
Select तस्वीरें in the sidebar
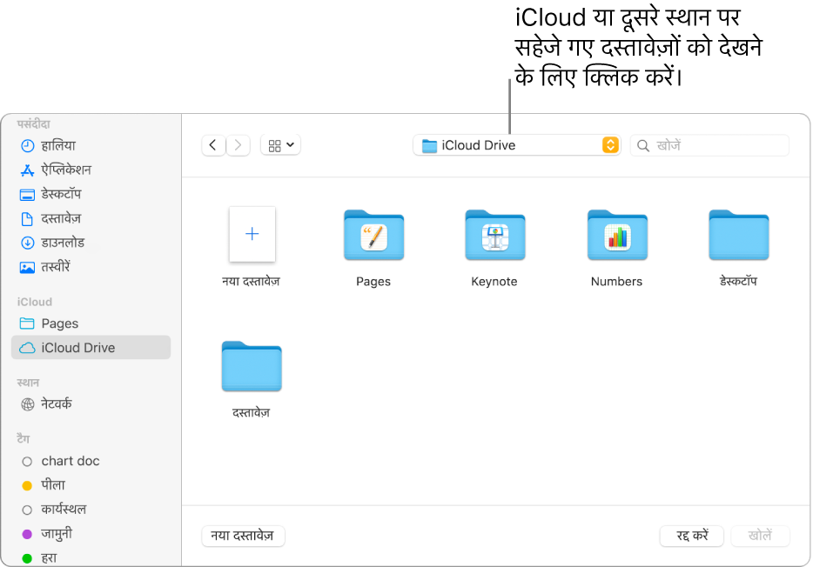click(x=91, y=267)
